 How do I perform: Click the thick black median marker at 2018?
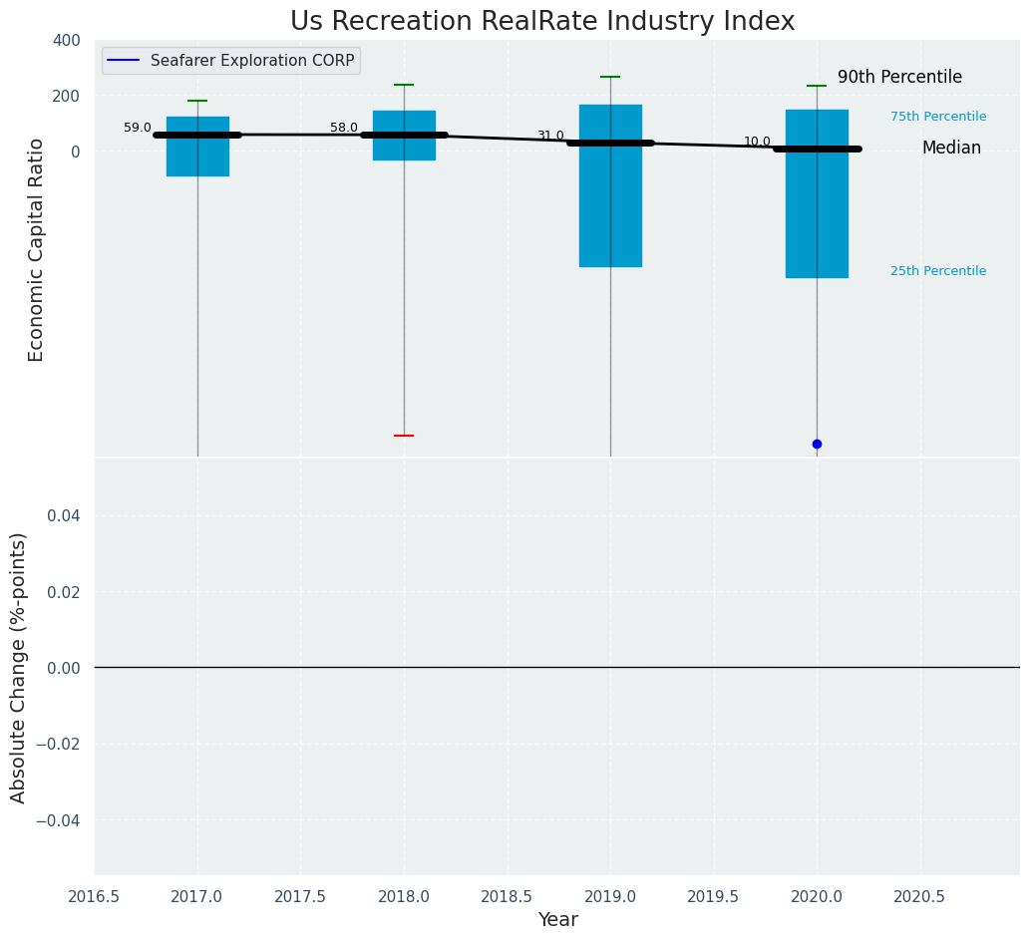click(404, 135)
